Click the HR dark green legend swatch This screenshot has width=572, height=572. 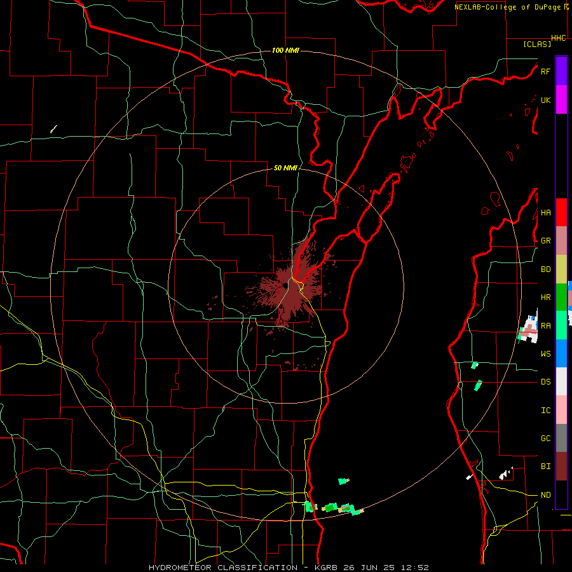[x=561, y=297]
